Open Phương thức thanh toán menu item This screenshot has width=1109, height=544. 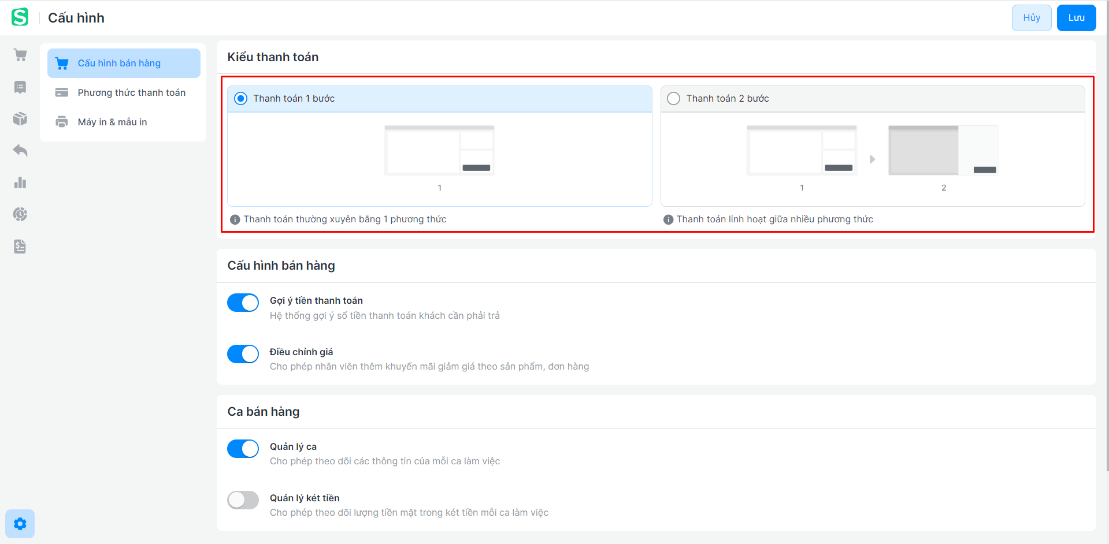[x=124, y=92]
